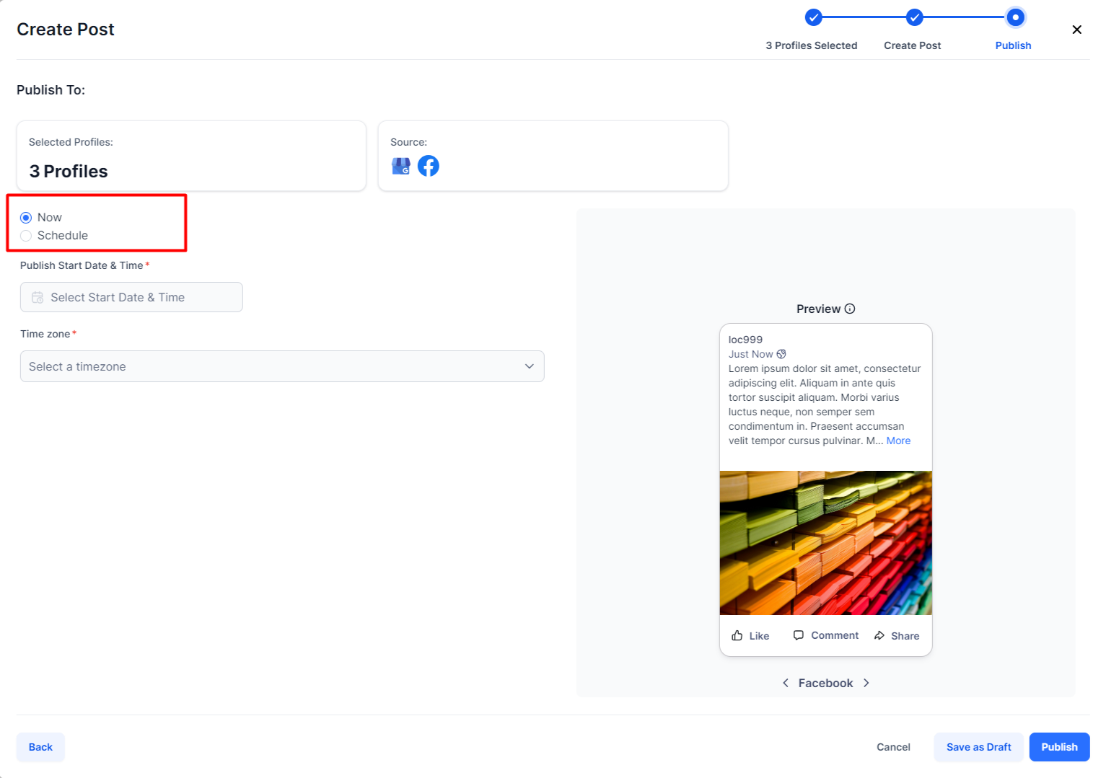Click the Select Start Date & Time field
This screenshot has width=1106, height=778.
point(131,297)
